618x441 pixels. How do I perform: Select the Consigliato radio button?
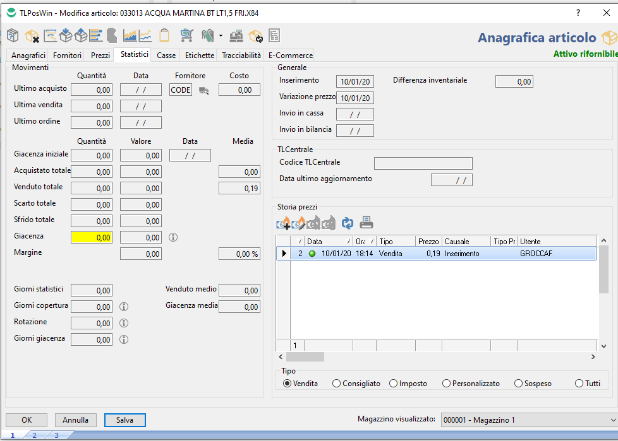point(337,384)
